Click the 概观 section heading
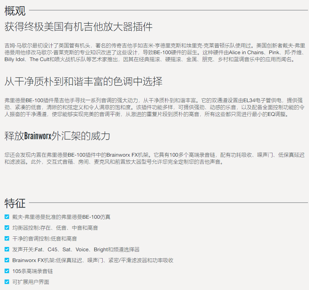 click(15, 11)
